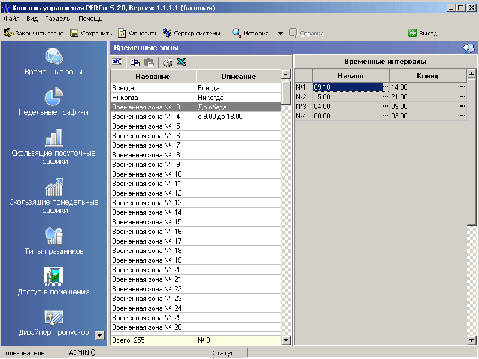Open time picker for №4 Конец 03:00
479x359 pixels.
click(x=463, y=115)
